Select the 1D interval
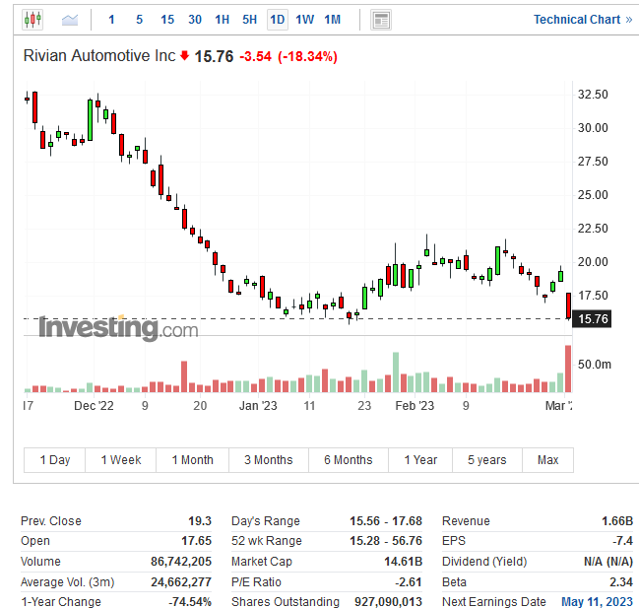The image size is (639, 608). point(278,20)
